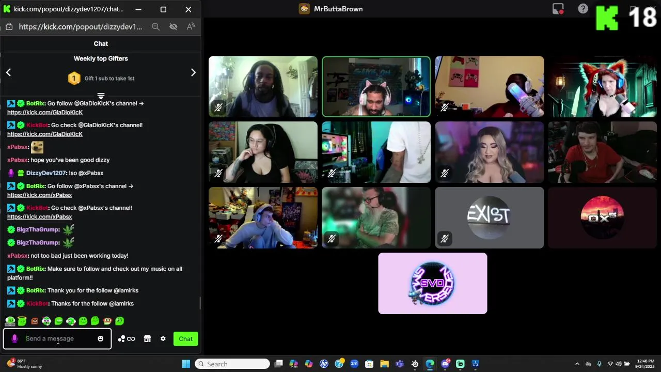Image resolution: width=661 pixels, height=372 pixels.
Task: Open Read aloud icon in address bar
Action: (x=191, y=26)
